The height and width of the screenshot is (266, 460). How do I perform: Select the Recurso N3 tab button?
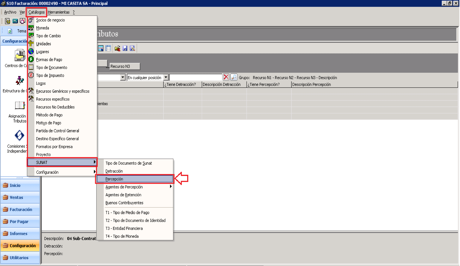pyautogui.click(x=125, y=66)
